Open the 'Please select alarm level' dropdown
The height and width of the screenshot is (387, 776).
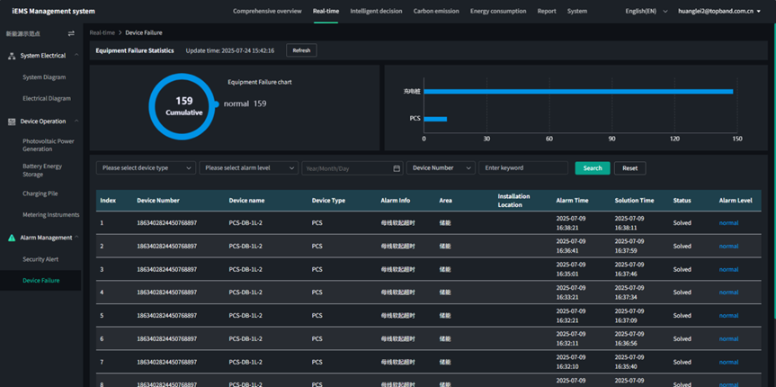pyautogui.click(x=248, y=168)
